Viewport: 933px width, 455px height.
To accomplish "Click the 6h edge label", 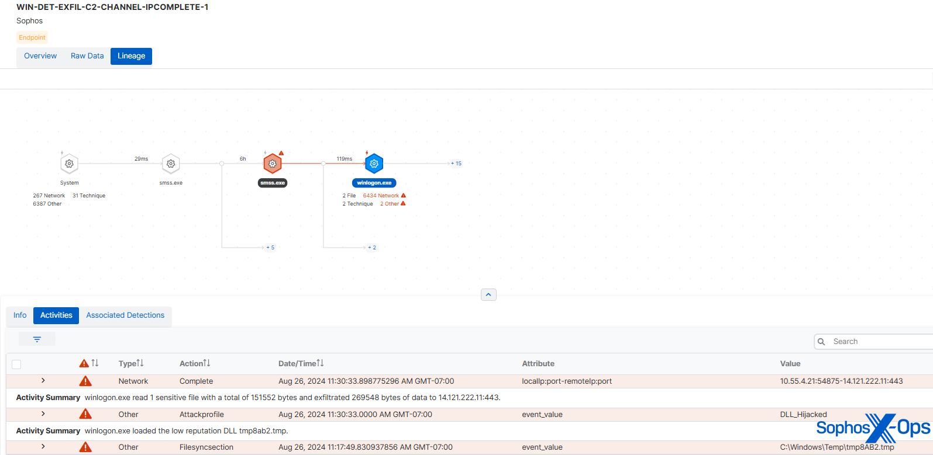I will 243,159.
